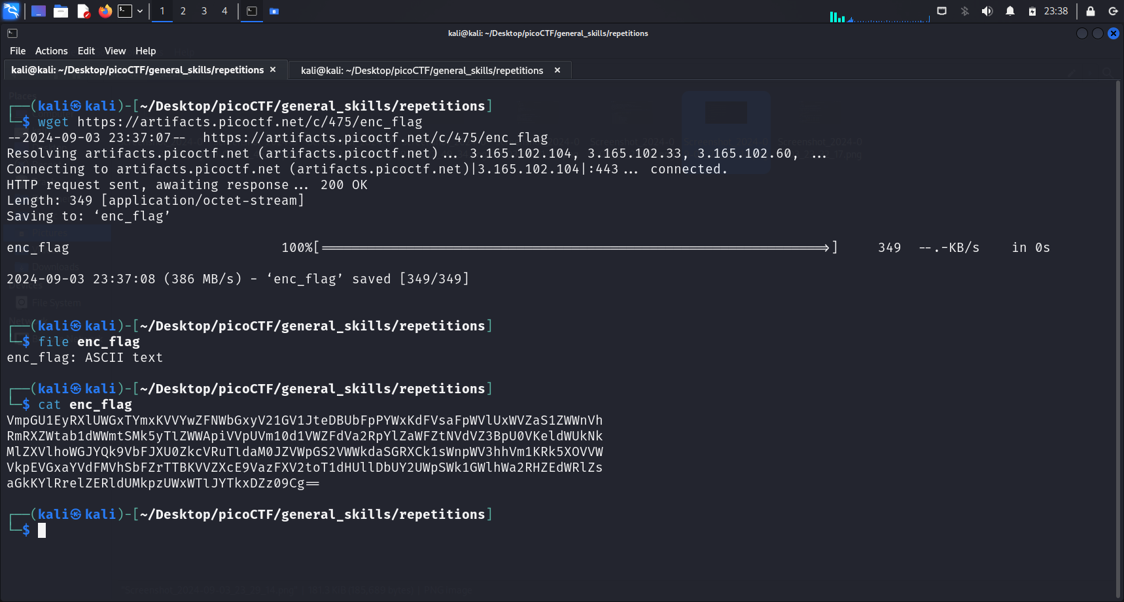Open the notifications bell icon
Screen dimensions: 1124x602
[1010, 11]
